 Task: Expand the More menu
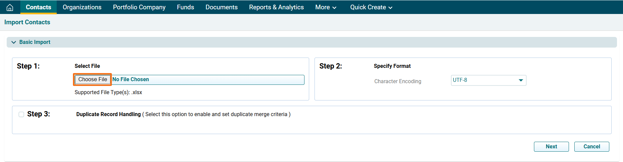(x=326, y=7)
